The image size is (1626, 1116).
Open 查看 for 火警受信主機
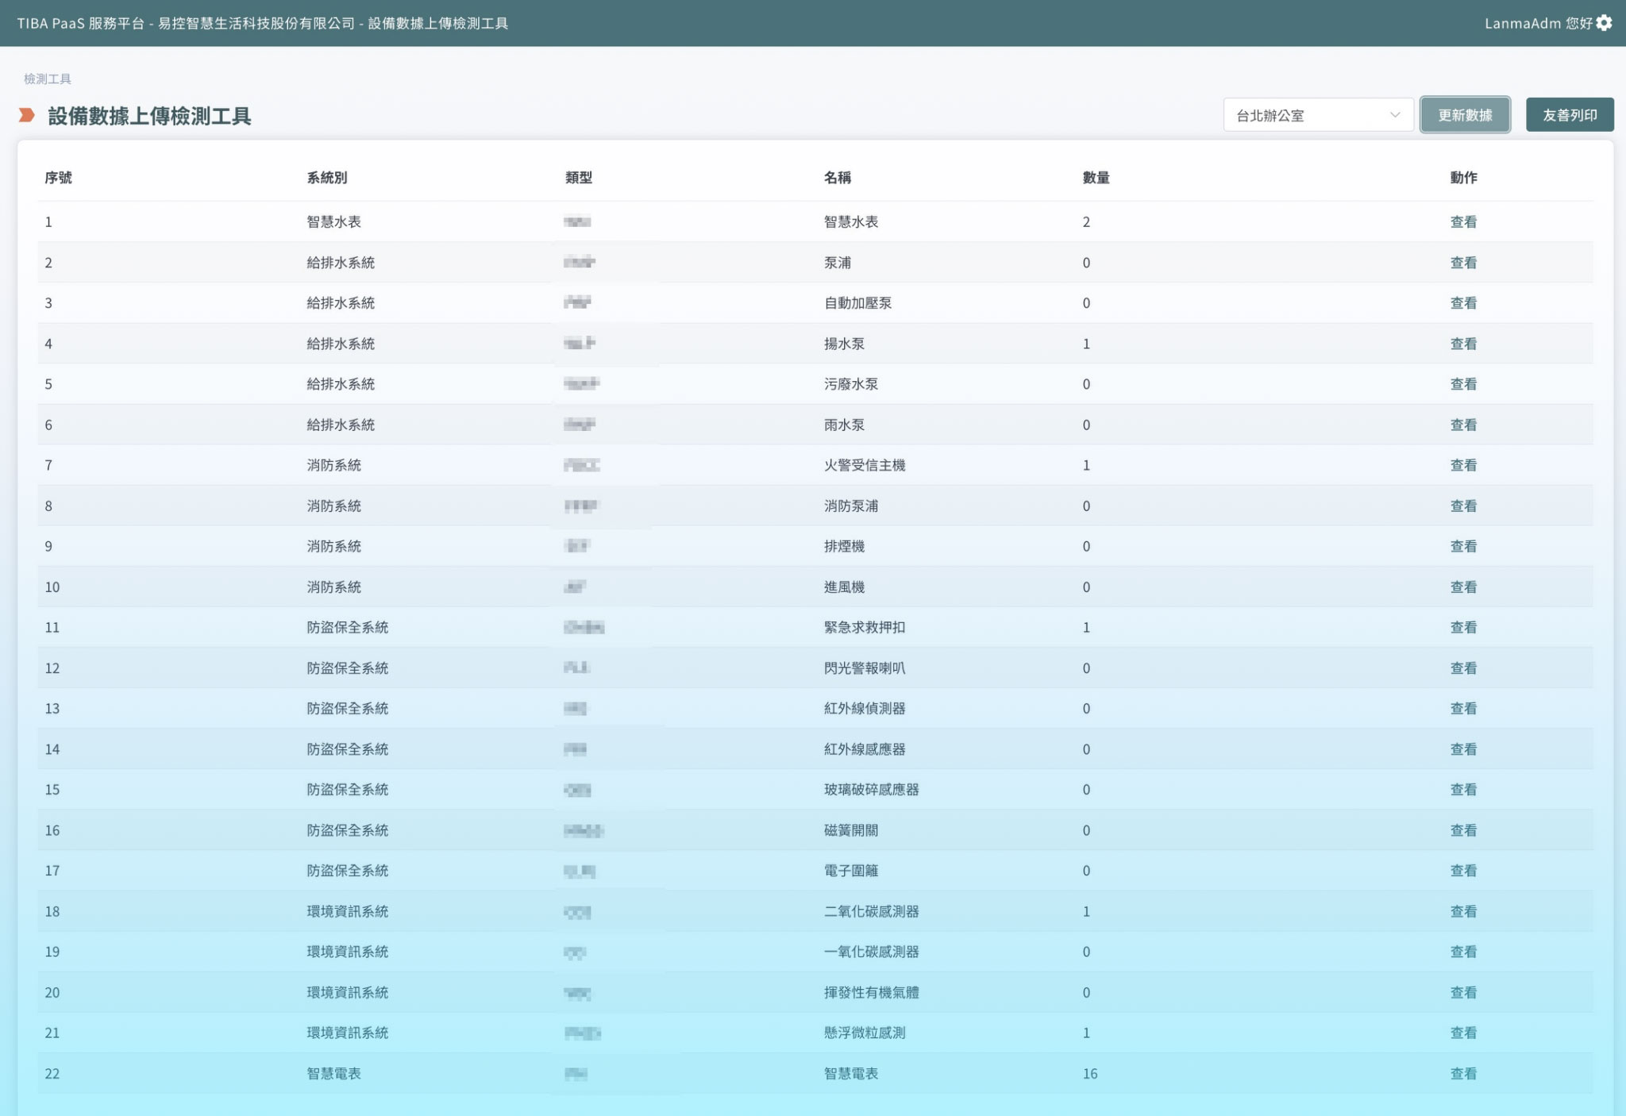pyautogui.click(x=1462, y=465)
